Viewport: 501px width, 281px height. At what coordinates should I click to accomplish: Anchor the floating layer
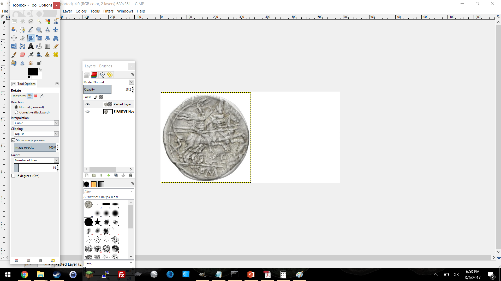click(123, 175)
